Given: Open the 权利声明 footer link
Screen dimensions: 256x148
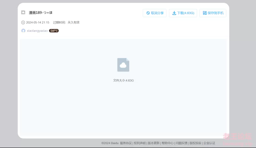Looking at the screenshot, I should click(140, 143).
